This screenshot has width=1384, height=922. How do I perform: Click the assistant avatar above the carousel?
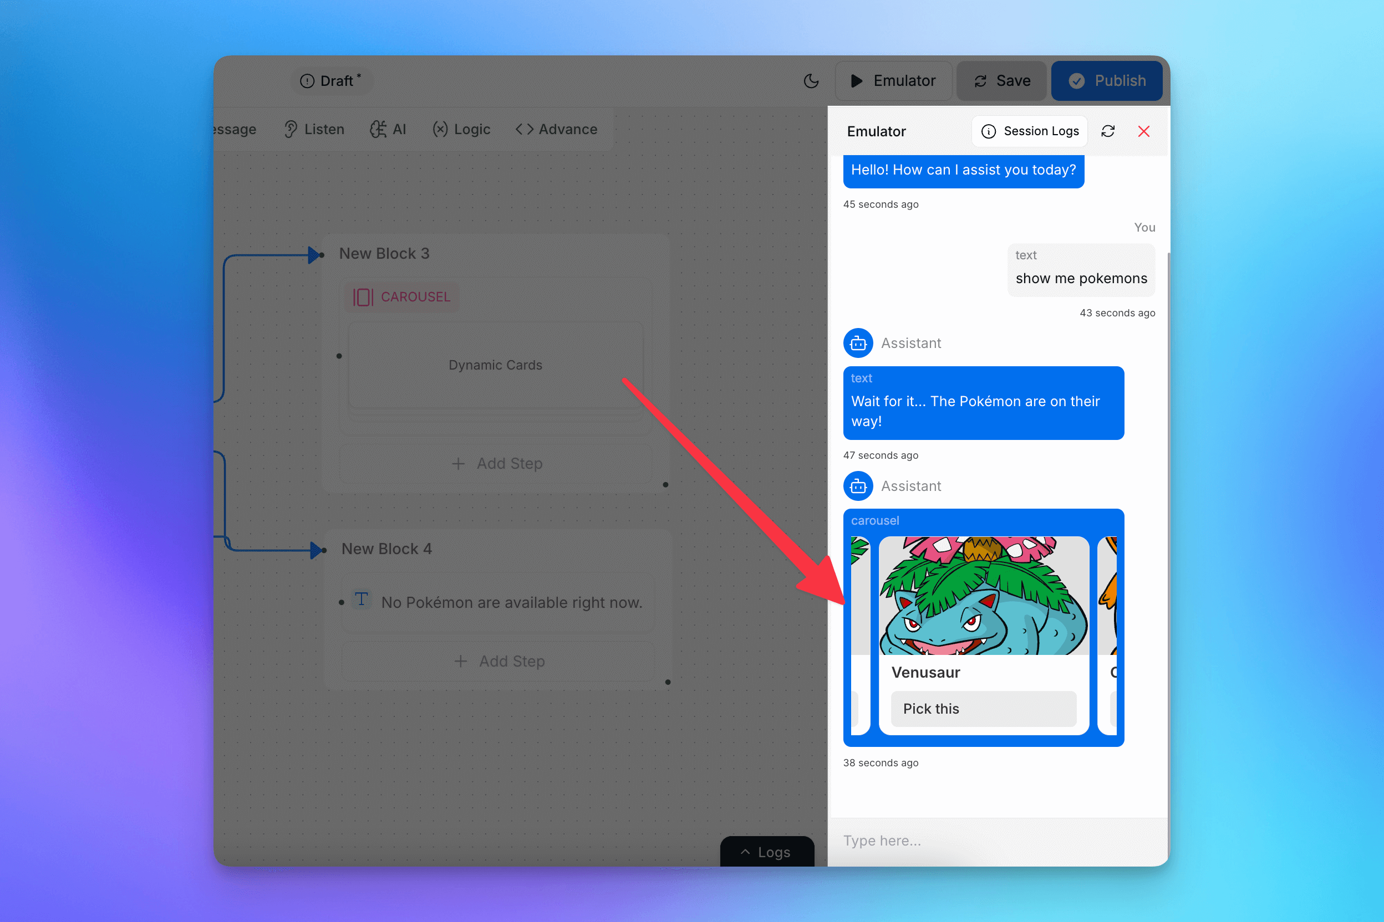[858, 486]
